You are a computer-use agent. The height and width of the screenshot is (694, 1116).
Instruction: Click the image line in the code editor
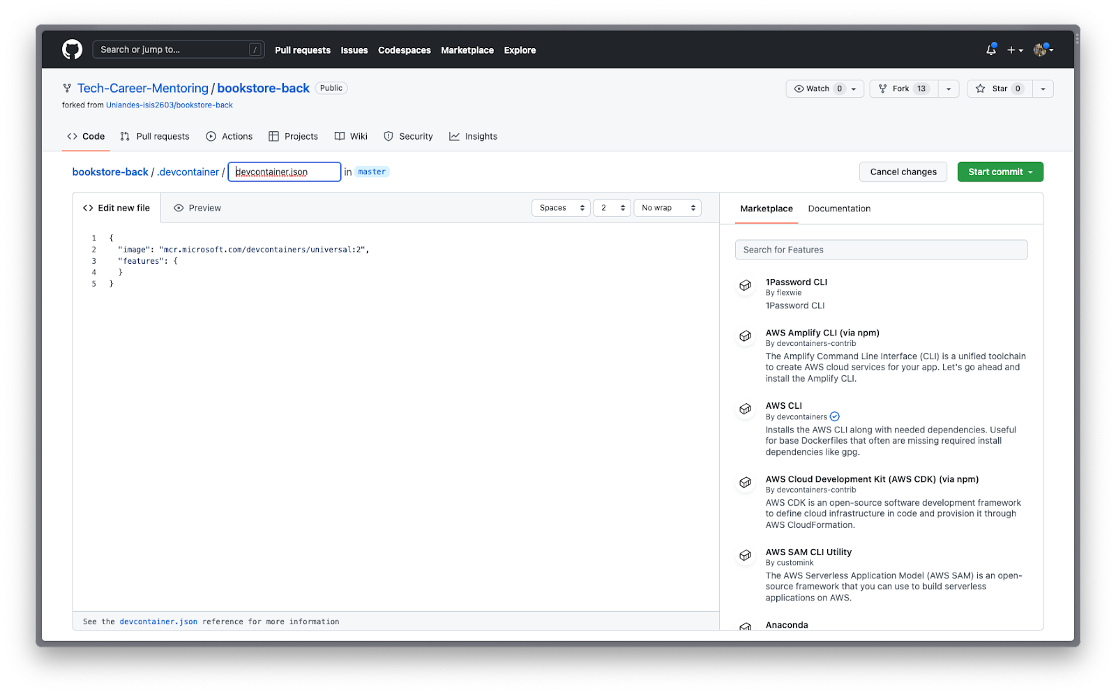point(243,249)
